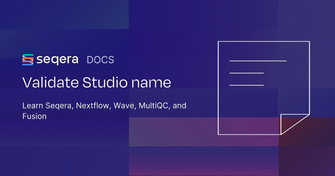Select the document note illustration icon
This screenshot has width=335, height=176.
click(x=264, y=88)
